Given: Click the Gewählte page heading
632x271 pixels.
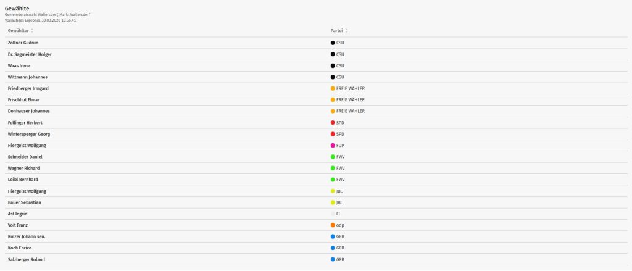Looking at the screenshot, I should point(17,8).
